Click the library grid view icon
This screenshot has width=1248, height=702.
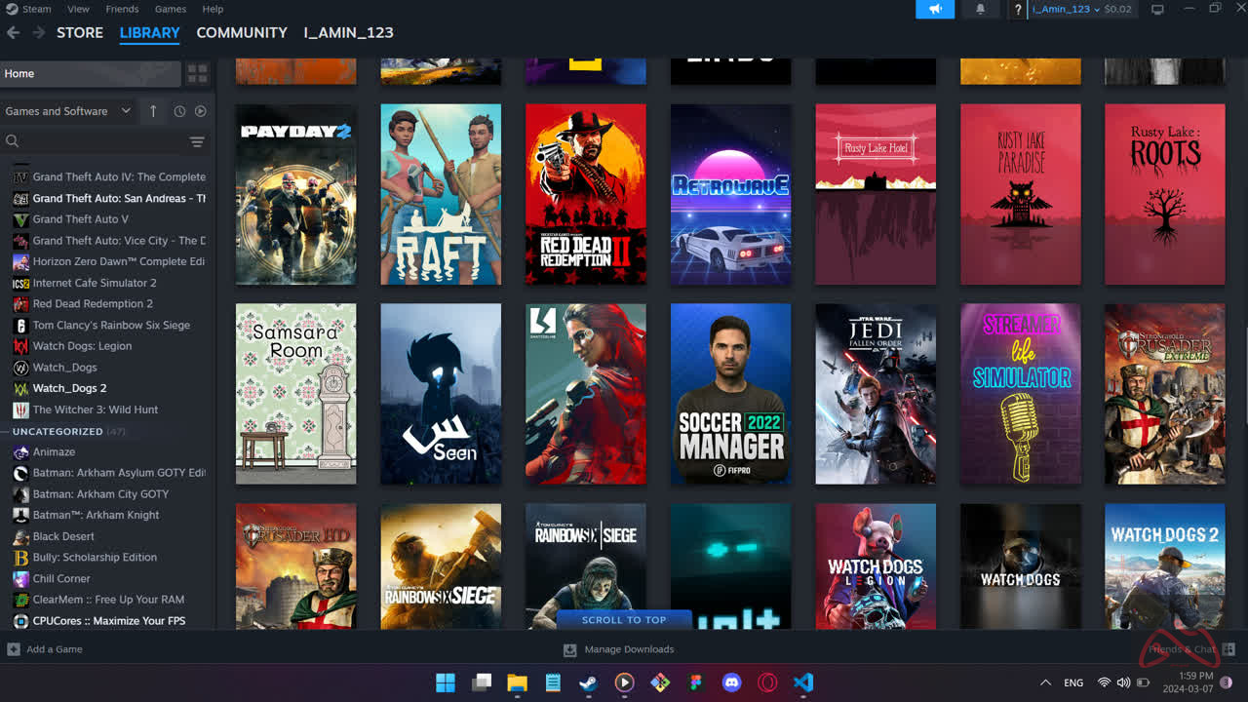coord(197,74)
